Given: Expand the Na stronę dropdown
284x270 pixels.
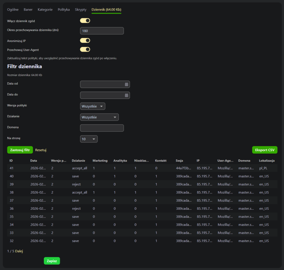Looking at the screenshot, I should [x=89, y=139].
